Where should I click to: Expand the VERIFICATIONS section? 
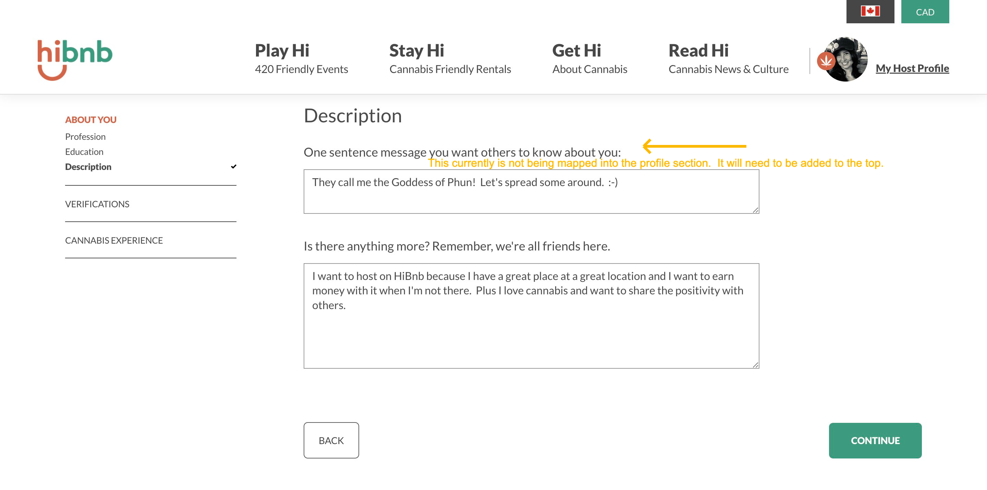[97, 204]
